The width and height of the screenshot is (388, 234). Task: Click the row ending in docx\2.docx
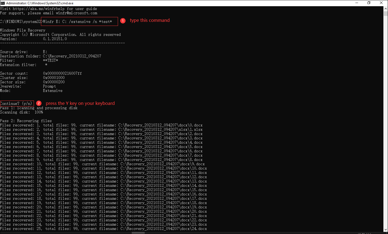[101, 134]
